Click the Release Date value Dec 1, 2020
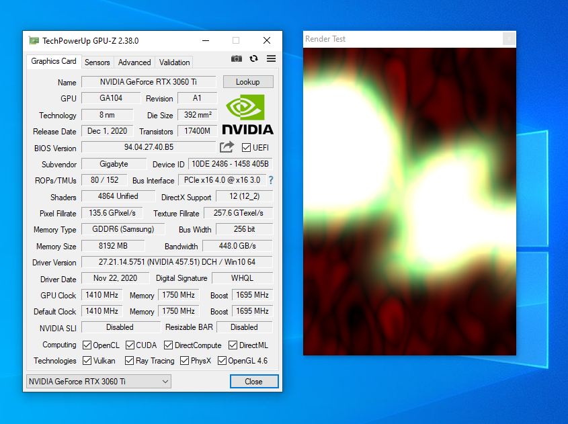The image size is (568, 424). (x=108, y=131)
